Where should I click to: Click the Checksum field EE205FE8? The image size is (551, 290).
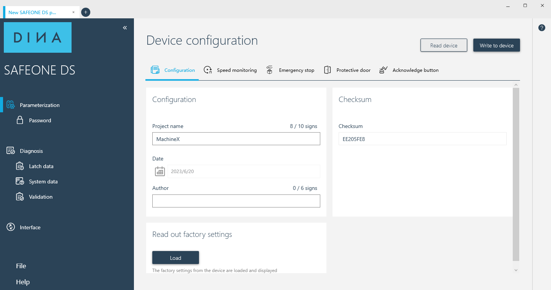pos(422,139)
